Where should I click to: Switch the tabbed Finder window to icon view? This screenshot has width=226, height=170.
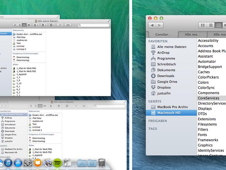click(203, 25)
